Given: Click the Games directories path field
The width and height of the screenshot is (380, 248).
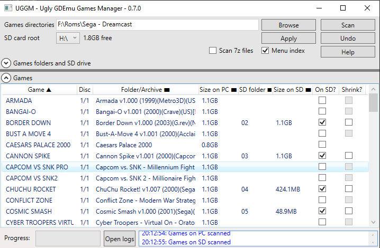Looking at the screenshot, I should 157,25.
